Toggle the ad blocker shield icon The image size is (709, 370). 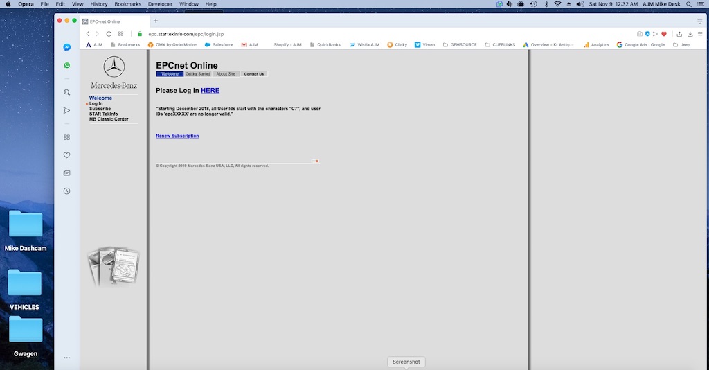click(x=648, y=34)
